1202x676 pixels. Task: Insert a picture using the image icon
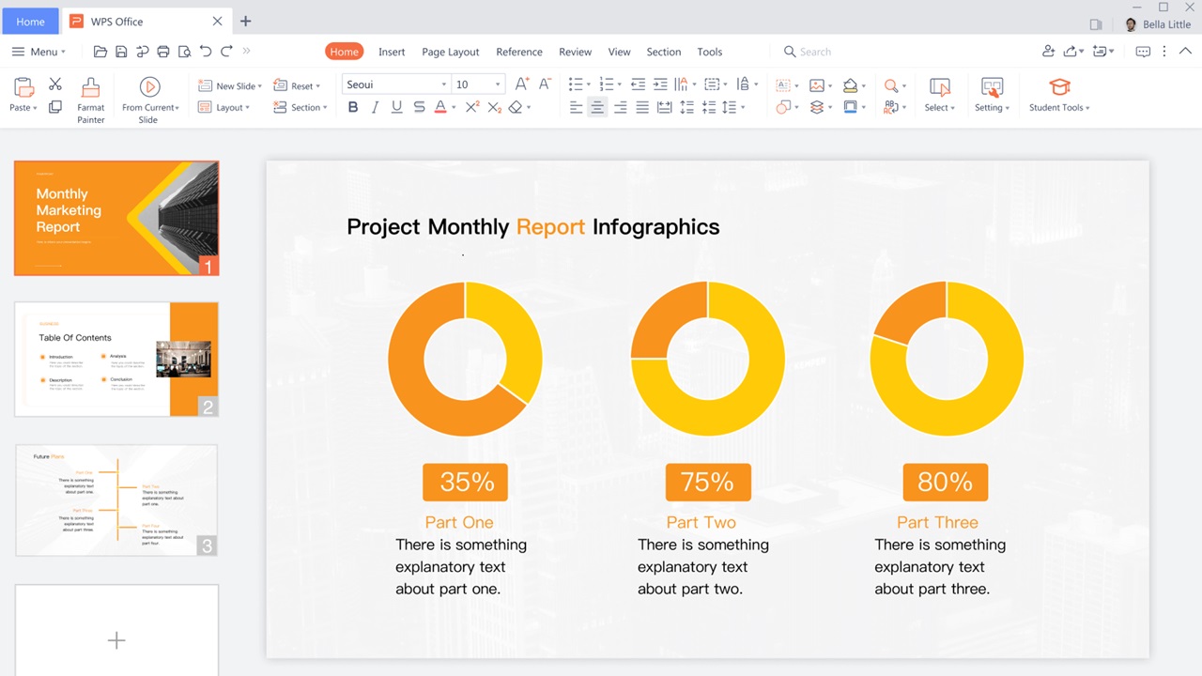click(818, 84)
